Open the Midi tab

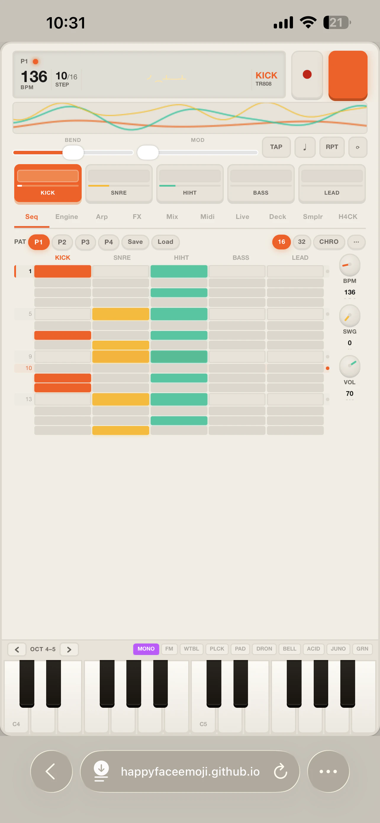tap(207, 217)
